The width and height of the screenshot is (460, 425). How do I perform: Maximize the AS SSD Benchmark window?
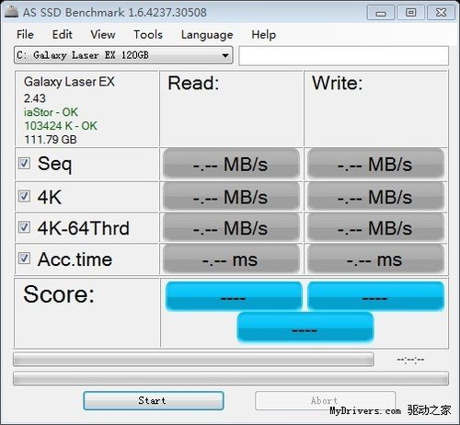[x=410, y=13]
